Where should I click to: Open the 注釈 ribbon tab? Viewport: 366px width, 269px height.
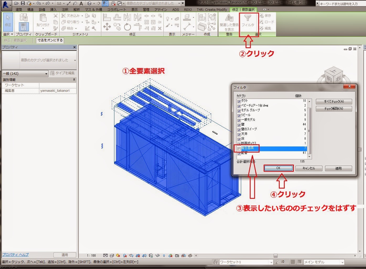(x=65, y=9)
